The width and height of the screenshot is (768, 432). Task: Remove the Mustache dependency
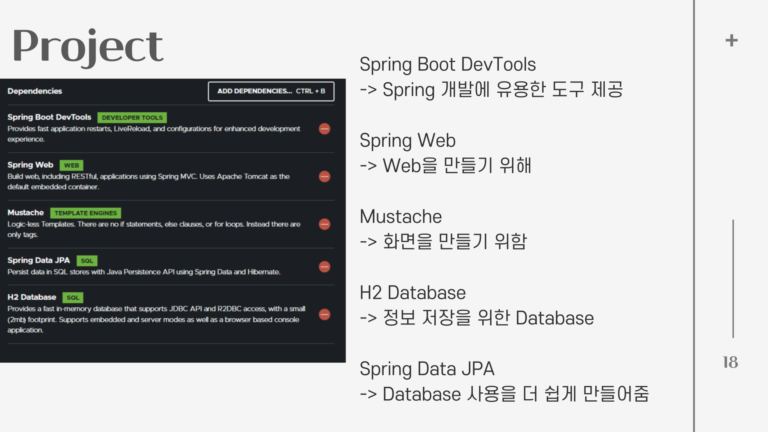tap(324, 224)
